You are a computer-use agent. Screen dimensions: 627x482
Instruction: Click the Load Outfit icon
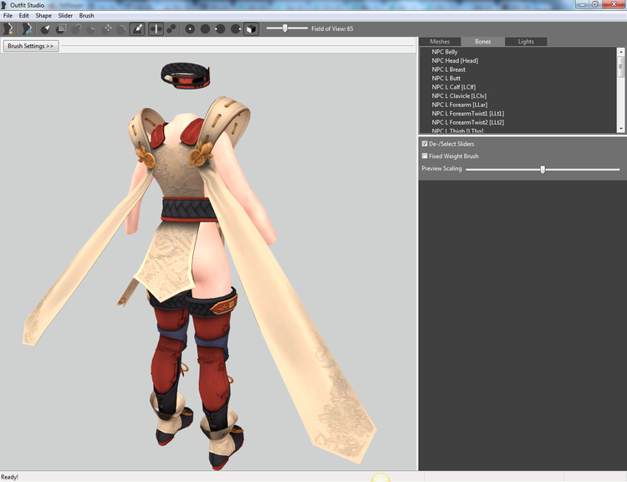pos(27,28)
